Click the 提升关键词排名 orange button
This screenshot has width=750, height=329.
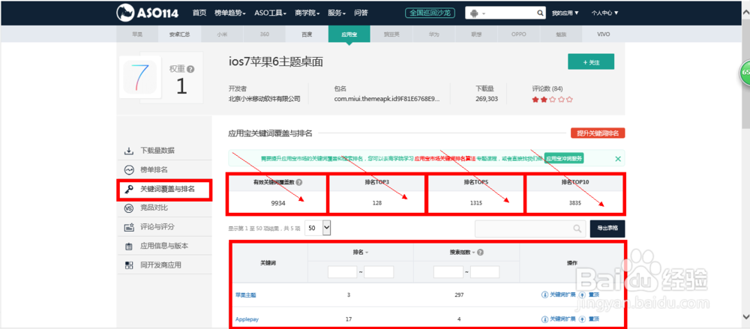point(598,133)
